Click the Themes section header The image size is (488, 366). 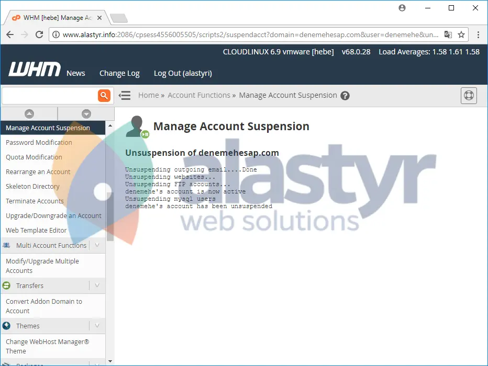pyautogui.click(x=28, y=326)
